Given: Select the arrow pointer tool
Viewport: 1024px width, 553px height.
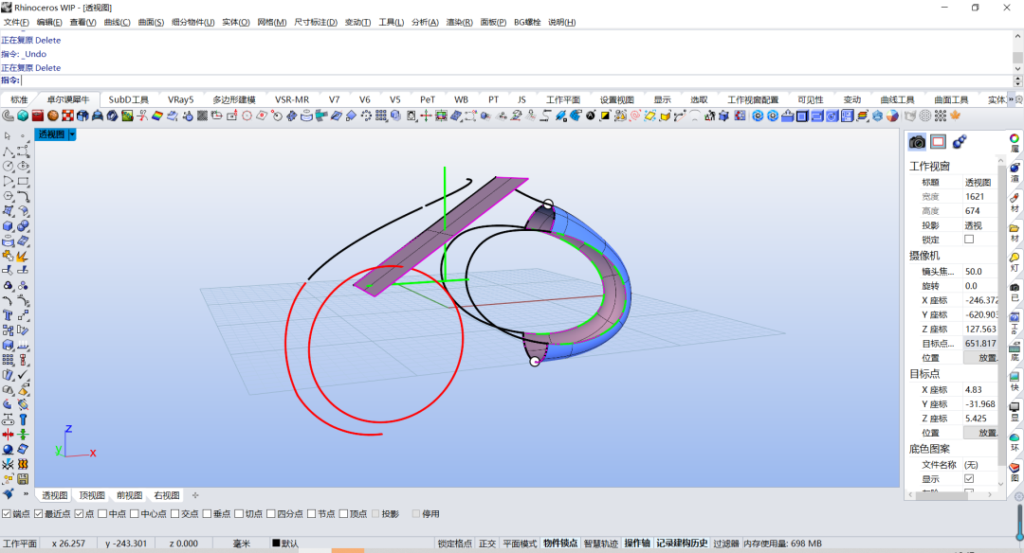Looking at the screenshot, I should (x=8, y=136).
